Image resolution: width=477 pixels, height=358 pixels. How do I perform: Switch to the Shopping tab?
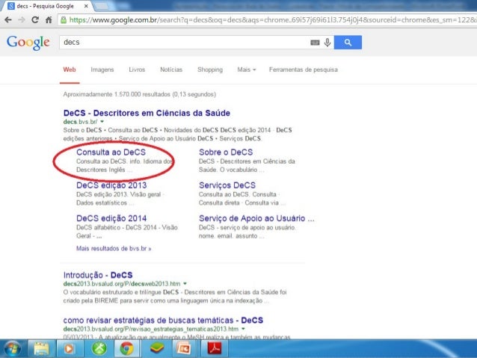tap(210, 70)
